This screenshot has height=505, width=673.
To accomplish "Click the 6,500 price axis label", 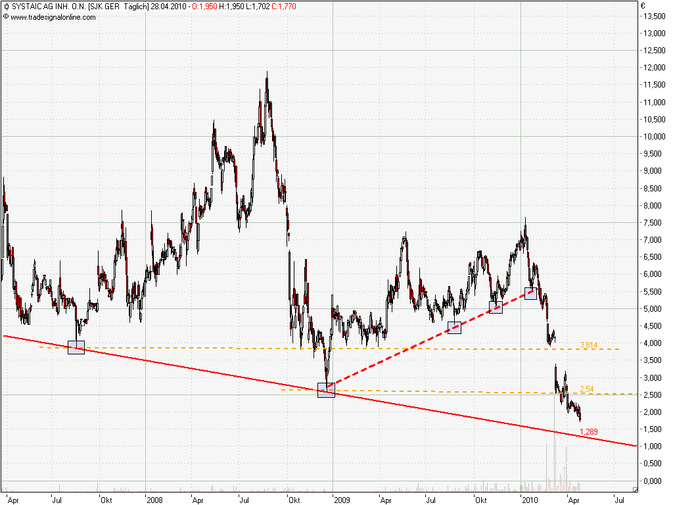I will coord(653,257).
